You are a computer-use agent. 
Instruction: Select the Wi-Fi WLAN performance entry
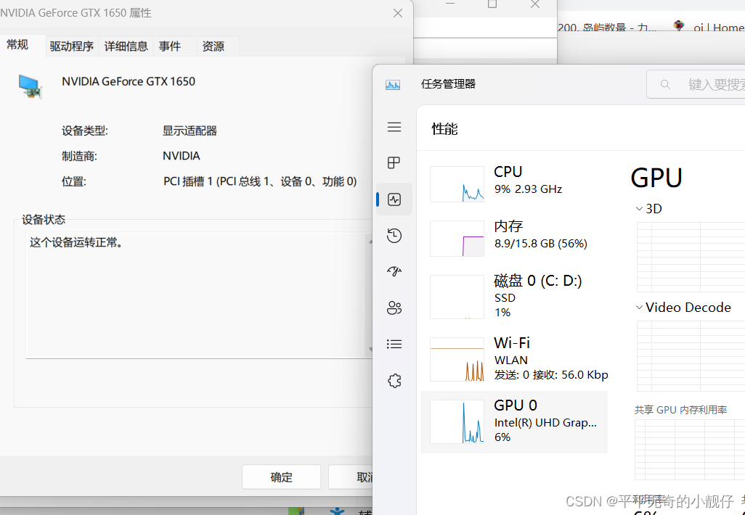point(514,359)
